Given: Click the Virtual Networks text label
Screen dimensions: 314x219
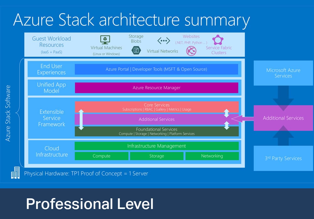Looking at the screenshot, I should 162,51.
